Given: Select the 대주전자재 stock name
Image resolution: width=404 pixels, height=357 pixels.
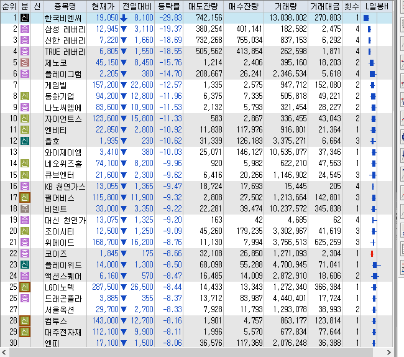Looking at the screenshot, I should click(x=63, y=332).
